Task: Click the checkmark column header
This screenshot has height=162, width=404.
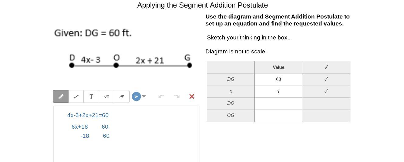Action: pyautogui.click(x=326, y=67)
